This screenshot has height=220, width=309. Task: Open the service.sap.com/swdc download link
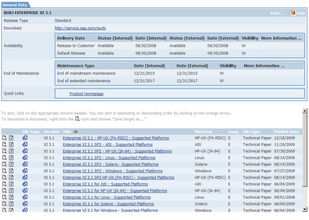click(80, 28)
